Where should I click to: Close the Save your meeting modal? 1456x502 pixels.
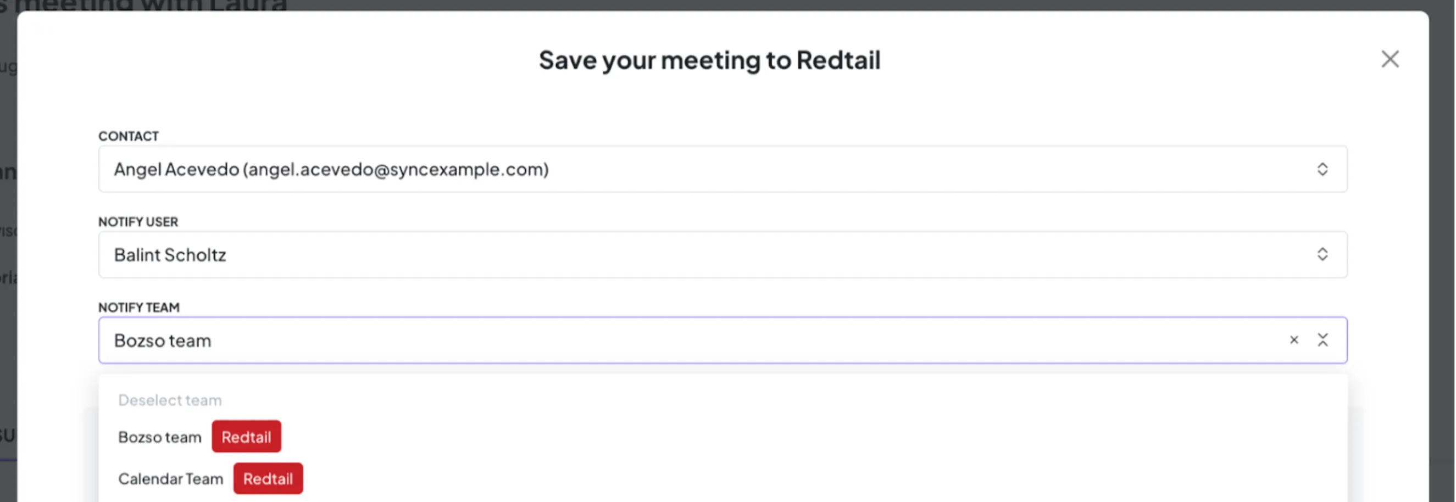(1391, 59)
